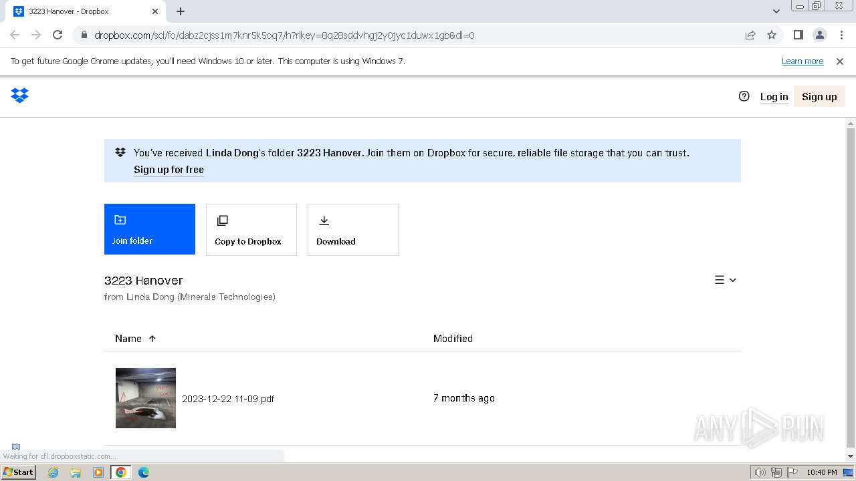
Task: Click the Dropbox logo in page header
Action: click(x=19, y=96)
